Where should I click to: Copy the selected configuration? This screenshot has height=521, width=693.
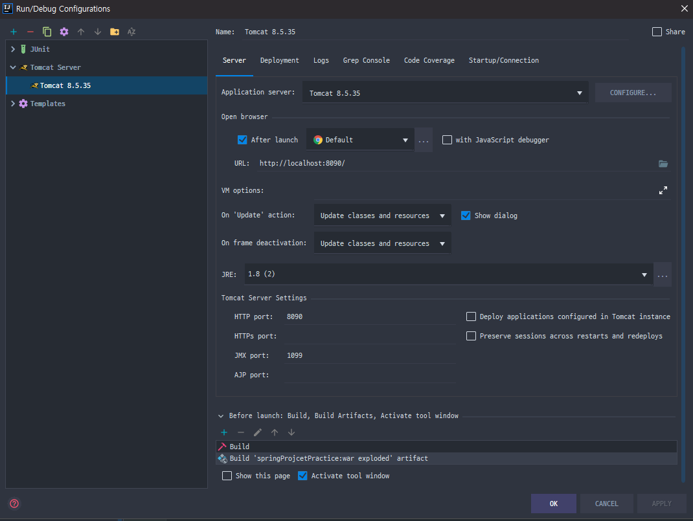click(x=47, y=32)
